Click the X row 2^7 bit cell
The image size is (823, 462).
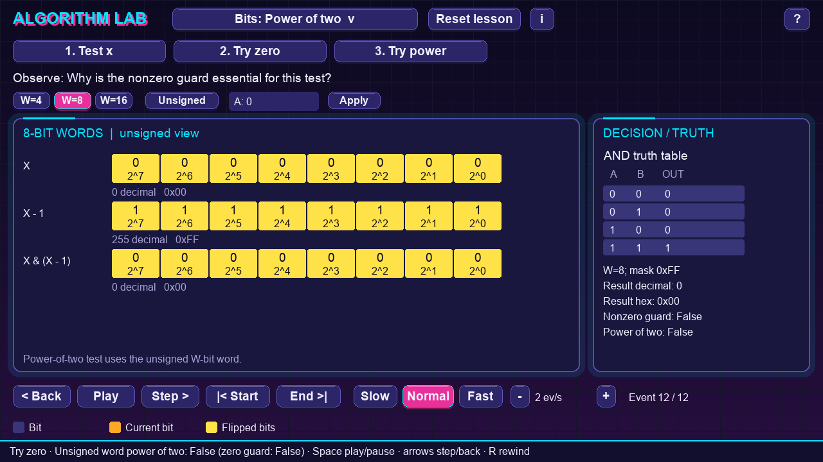click(x=136, y=169)
